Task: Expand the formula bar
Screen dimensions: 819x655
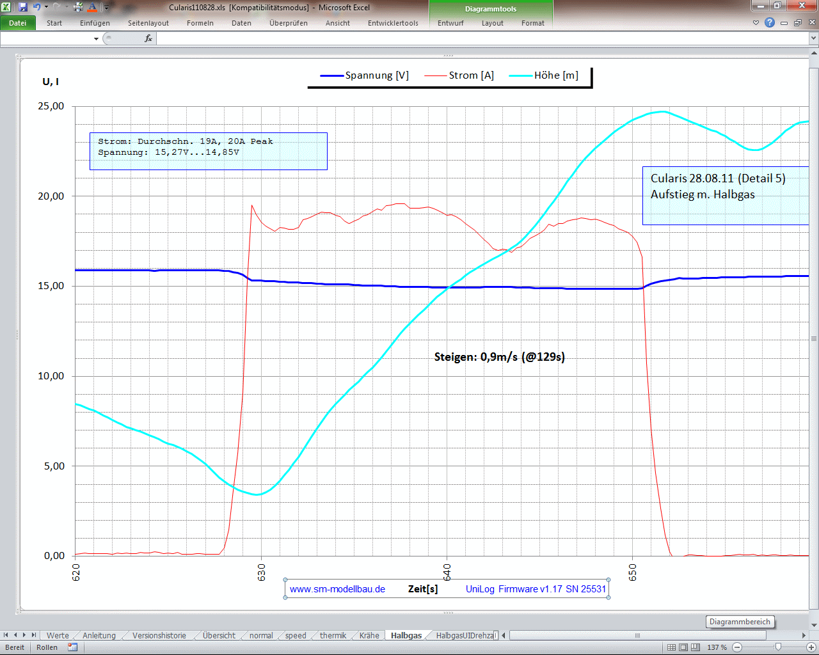Action: click(x=813, y=38)
